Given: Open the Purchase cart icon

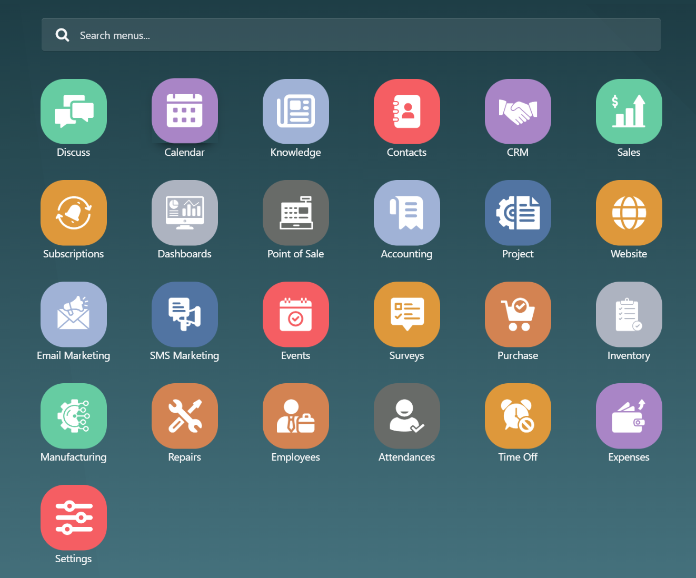Looking at the screenshot, I should (x=518, y=314).
